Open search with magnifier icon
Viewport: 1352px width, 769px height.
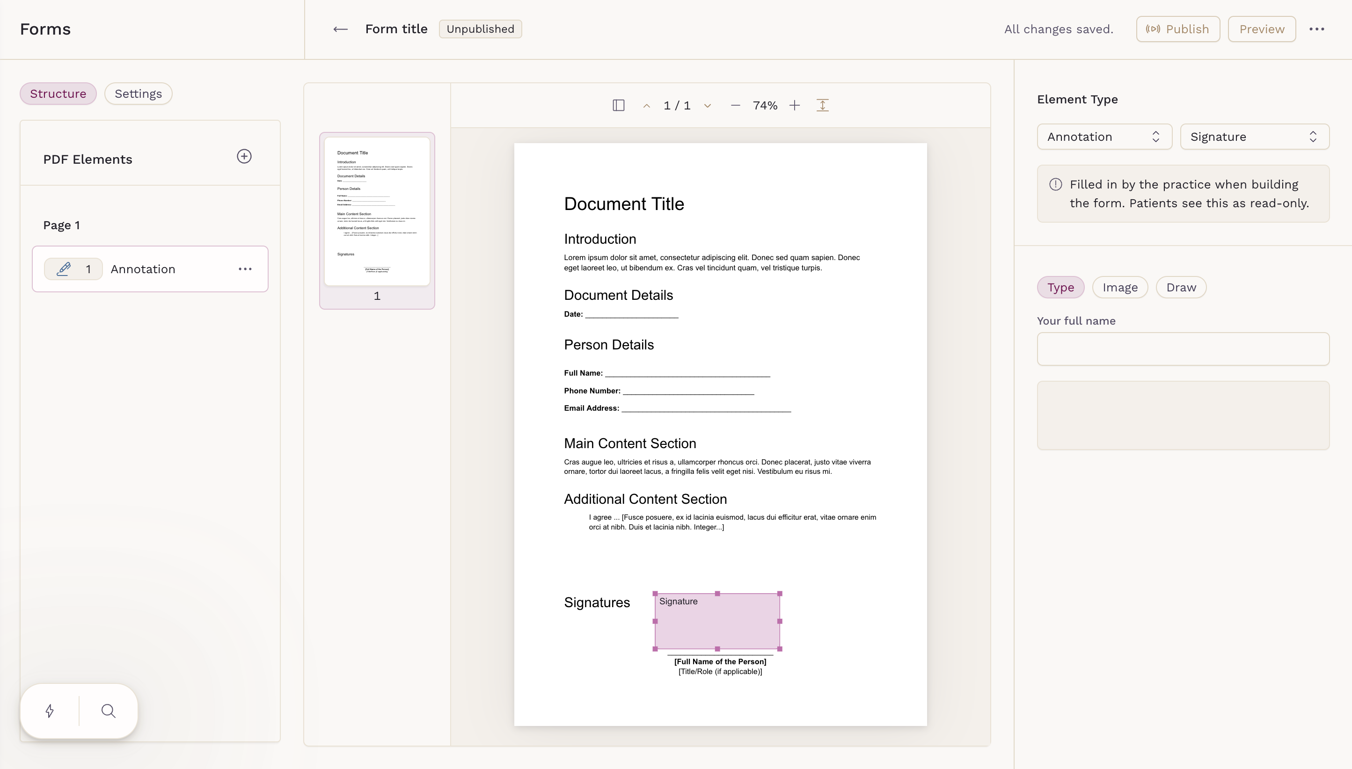pyautogui.click(x=108, y=711)
